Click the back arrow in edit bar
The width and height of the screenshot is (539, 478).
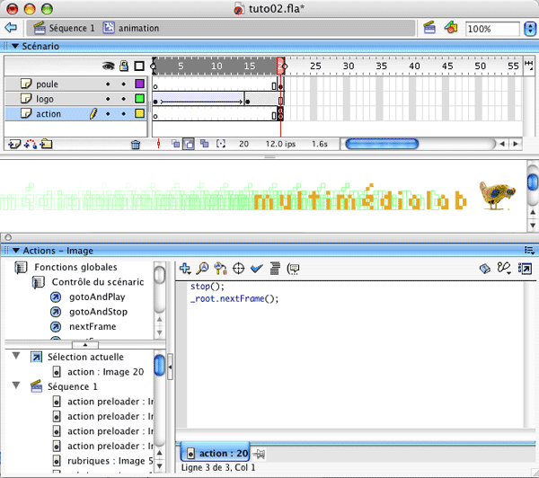click(11, 28)
